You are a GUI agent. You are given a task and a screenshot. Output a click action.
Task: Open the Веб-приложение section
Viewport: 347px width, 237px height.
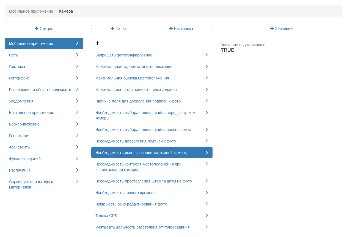(x=44, y=124)
